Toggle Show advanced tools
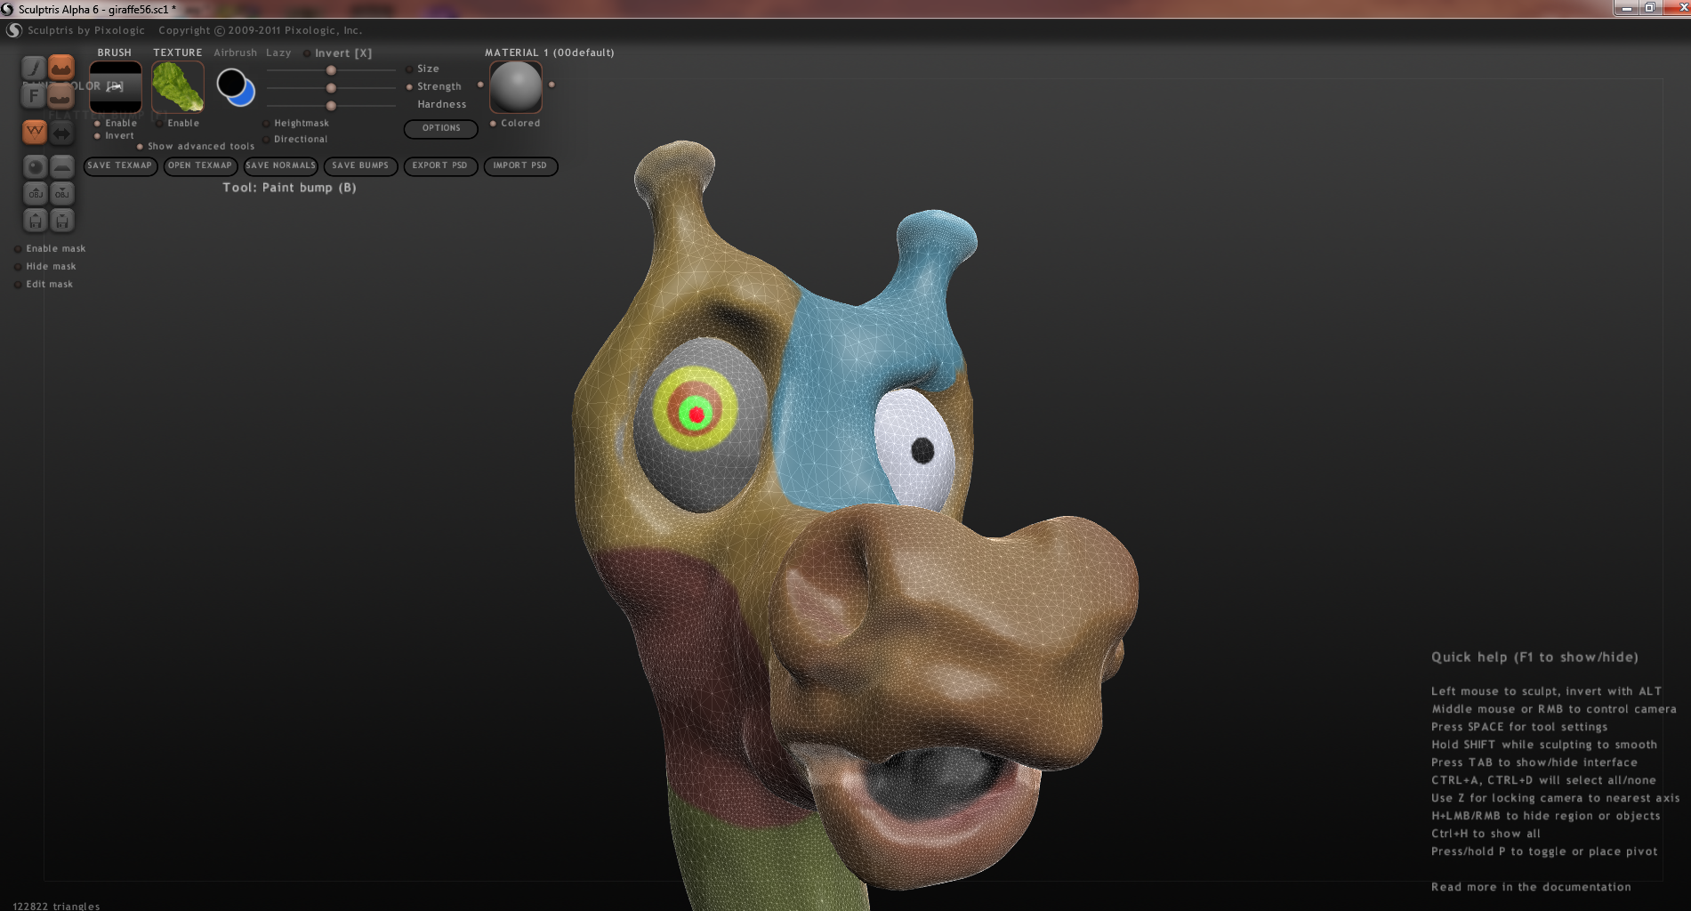 click(x=196, y=147)
